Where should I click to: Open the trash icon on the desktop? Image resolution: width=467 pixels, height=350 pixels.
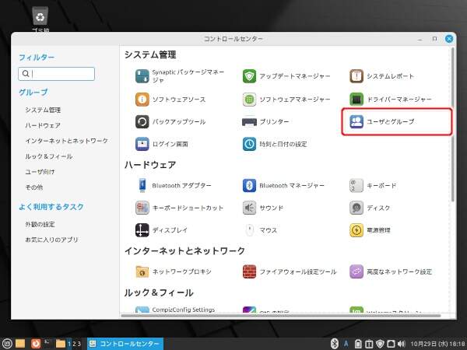[x=40, y=16]
